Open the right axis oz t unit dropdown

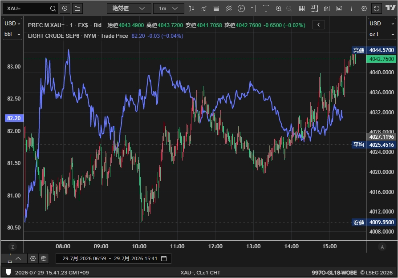click(382, 34)
